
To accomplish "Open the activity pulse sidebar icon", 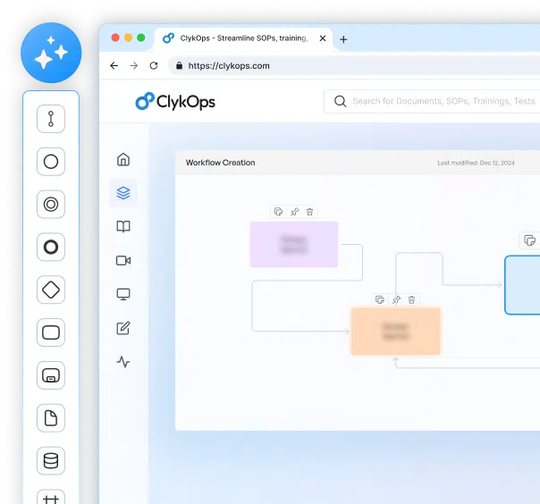I will pos(123,362).
